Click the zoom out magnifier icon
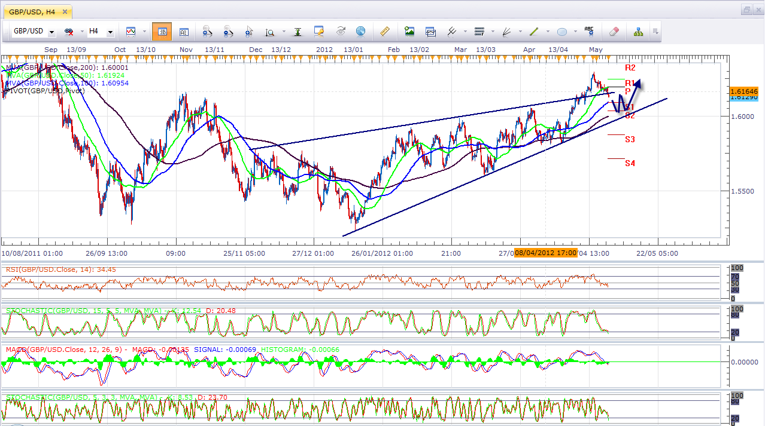This screenshot has width=765, height=426. (x=228, y=31)
